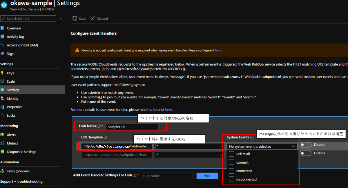
Task: Click the filled URL Template field
Action: [x=116, y=147]
